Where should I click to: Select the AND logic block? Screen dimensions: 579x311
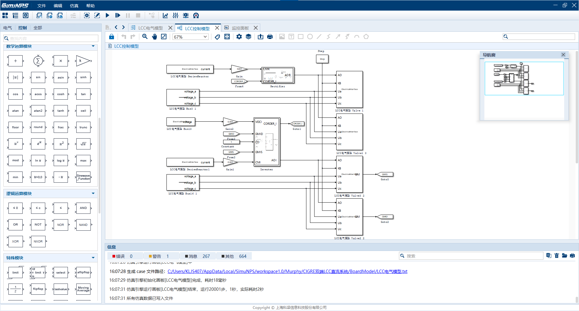pyautogui.click(x=83, y=208)
